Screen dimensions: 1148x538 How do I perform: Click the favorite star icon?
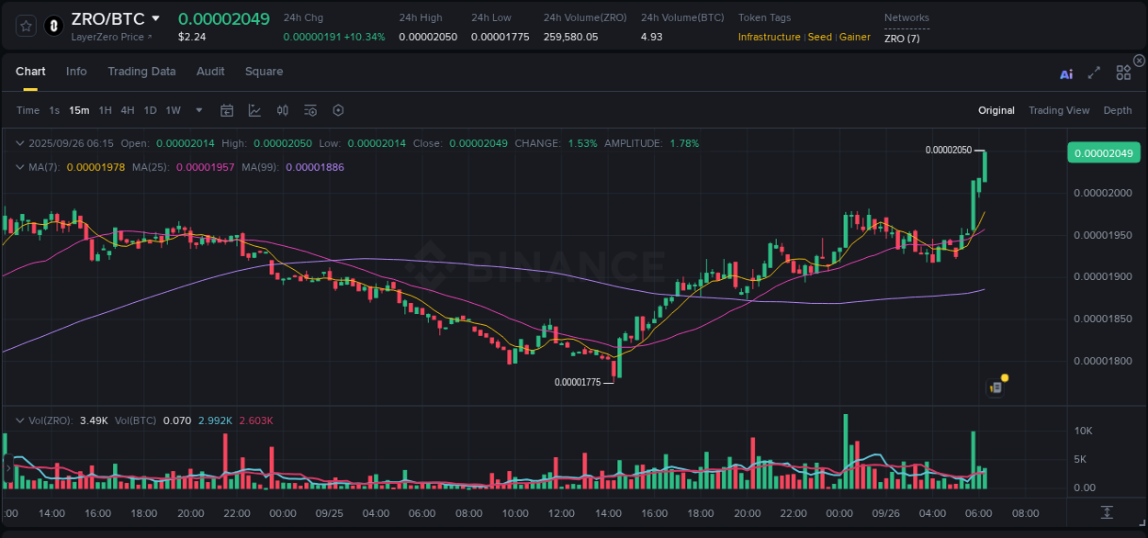[25, 25]
